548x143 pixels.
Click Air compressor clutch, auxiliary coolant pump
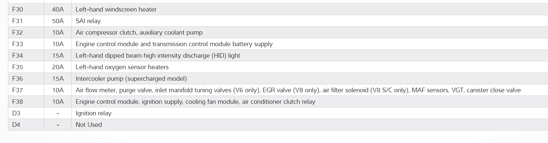click(x=139, y=33)
